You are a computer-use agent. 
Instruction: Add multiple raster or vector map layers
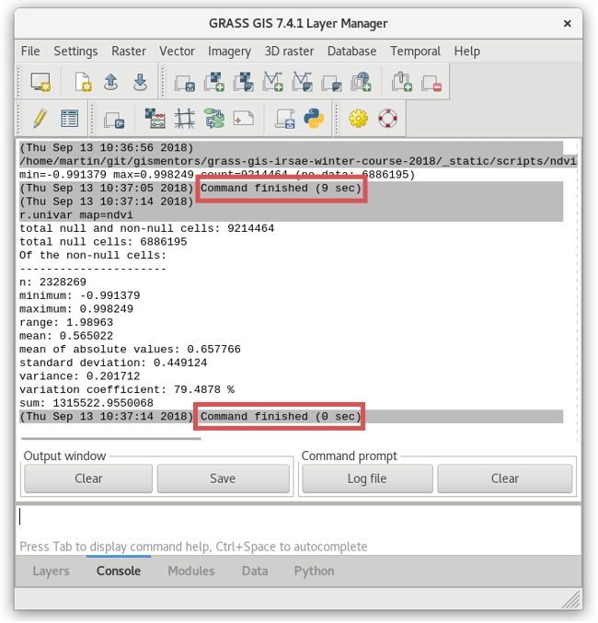pos(185,83)
